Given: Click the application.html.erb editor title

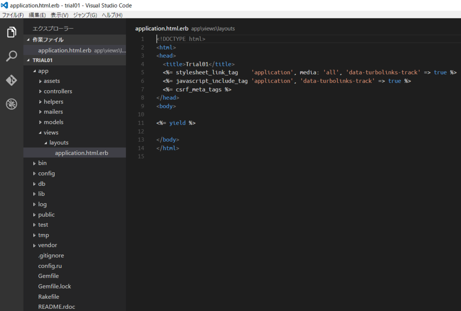Looking at the screenshot, I should (162, 28).
